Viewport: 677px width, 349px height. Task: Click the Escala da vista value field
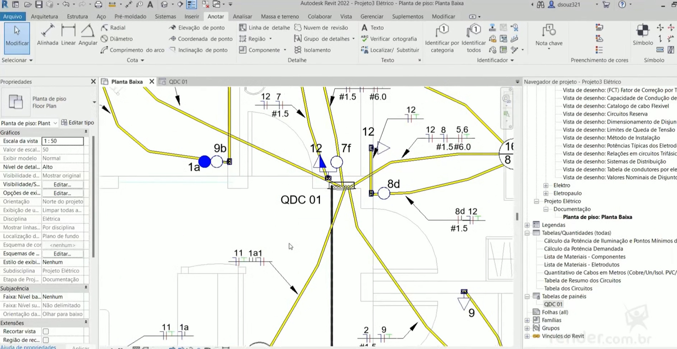pyautogui.click(x=63, y=141)
